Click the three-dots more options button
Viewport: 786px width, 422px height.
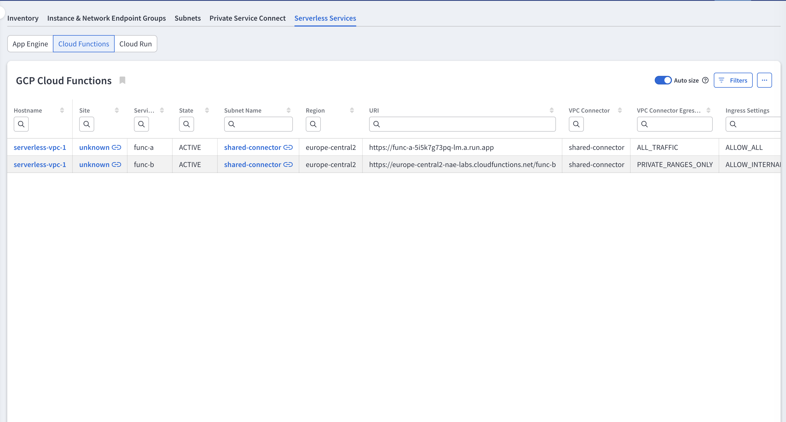point(764,80)
